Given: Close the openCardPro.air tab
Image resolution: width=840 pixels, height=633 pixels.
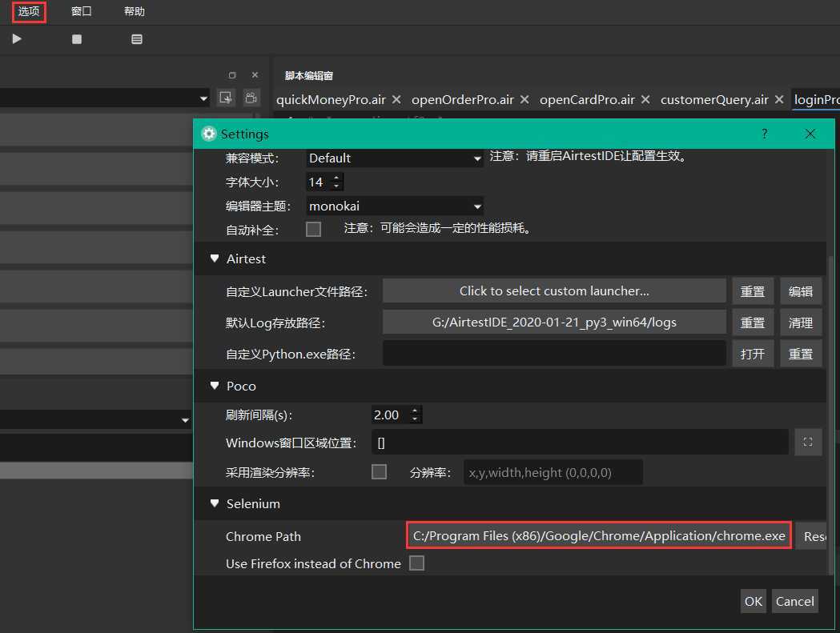Looking at the screenshot, I should click(645, 99).
